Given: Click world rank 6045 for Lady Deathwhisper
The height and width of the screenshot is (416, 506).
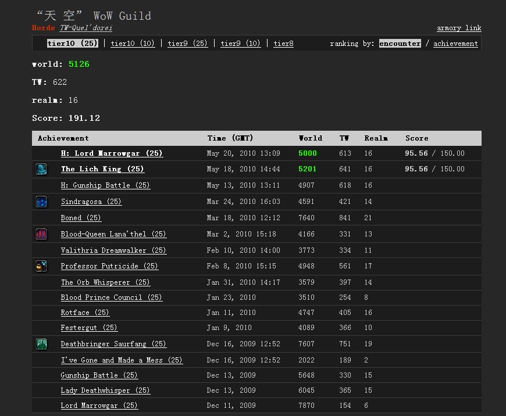Looking at the screenshot, I should (x=307, y=390).
